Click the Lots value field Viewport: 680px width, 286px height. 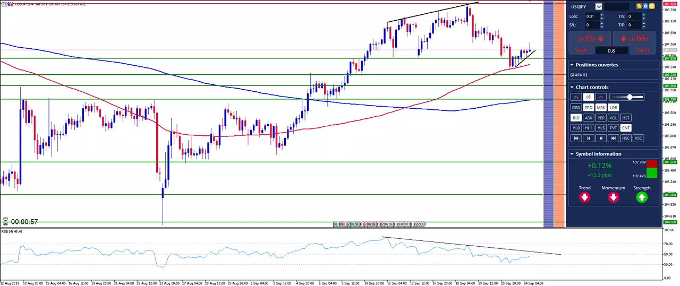click(x=592, y=16)
